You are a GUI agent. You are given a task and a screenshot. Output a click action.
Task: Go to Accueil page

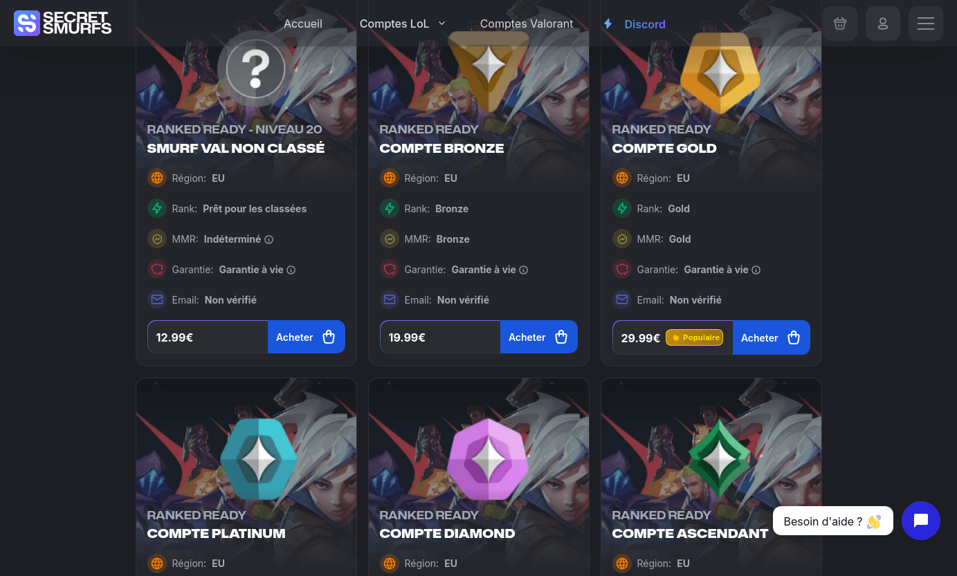(303, 24)
